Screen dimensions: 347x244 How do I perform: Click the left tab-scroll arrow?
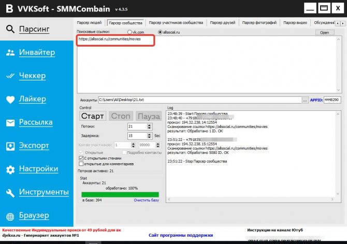pyautogui.click(x=338, y=23)
